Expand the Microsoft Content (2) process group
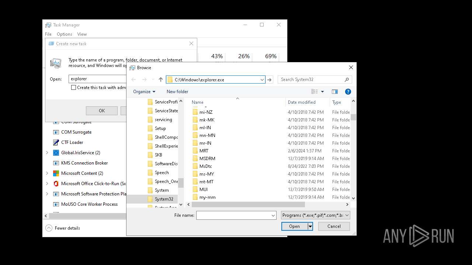472x265 pixels. [47, 173]
